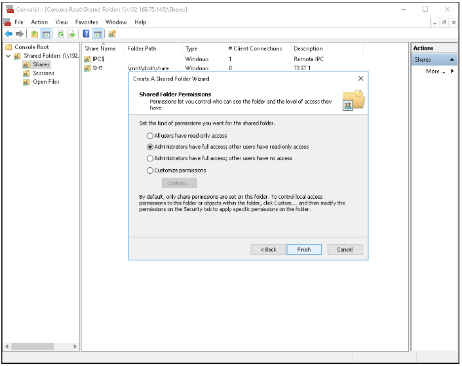Click the Refresh toolbar icon
462x366 pixels.
click(x=60, y=34)
